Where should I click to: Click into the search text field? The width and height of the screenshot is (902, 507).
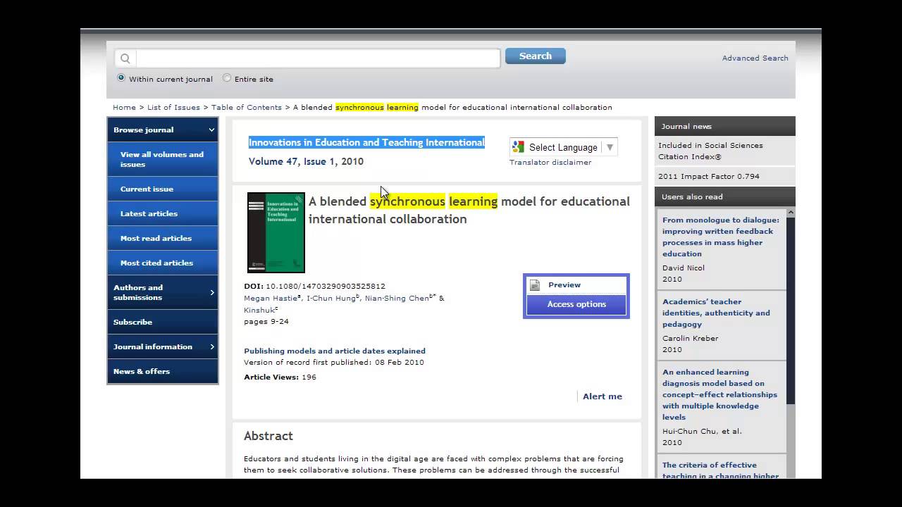pos(318,58)
